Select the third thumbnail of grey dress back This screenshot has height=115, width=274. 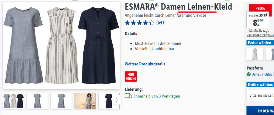tap(61, 101)
